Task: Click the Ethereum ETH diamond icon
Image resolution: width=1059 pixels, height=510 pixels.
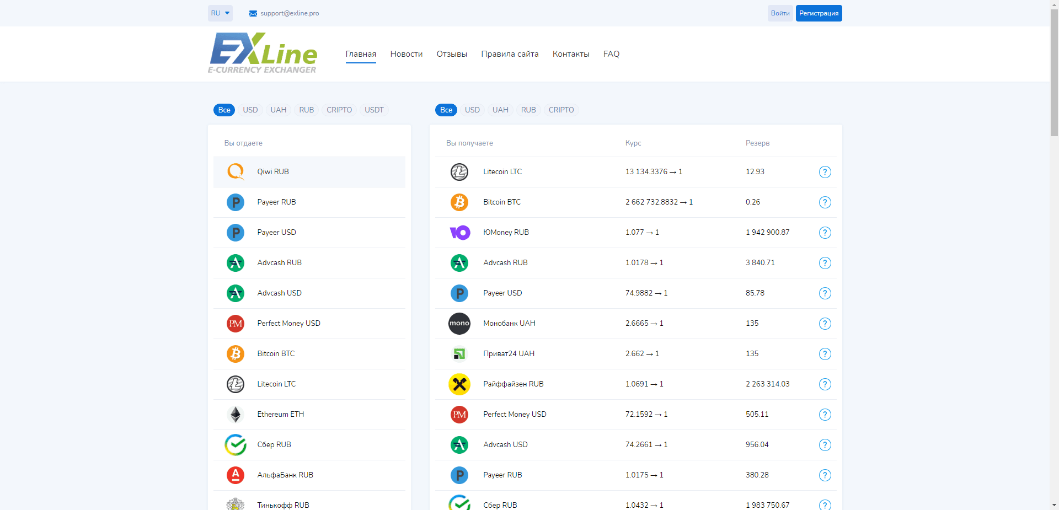Action: point(236,415)
